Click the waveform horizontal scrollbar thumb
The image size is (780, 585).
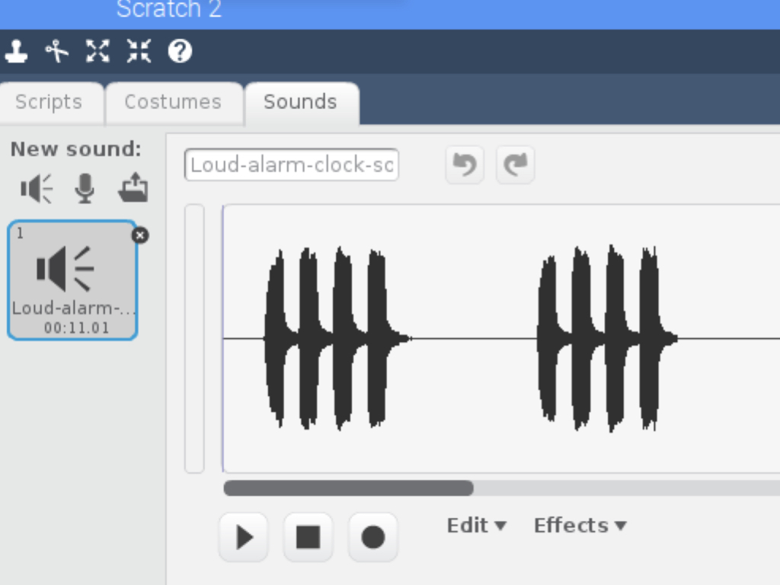point(348,488)
